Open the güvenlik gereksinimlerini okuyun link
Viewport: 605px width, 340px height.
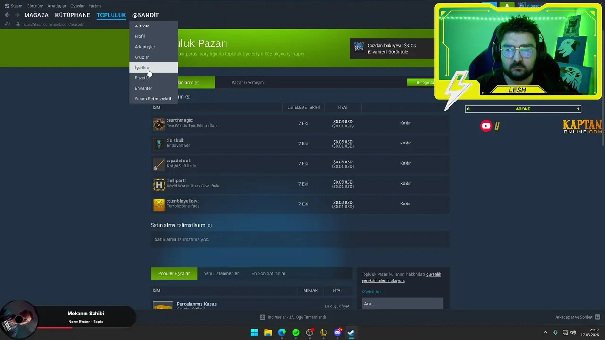[x=401, y=278]
